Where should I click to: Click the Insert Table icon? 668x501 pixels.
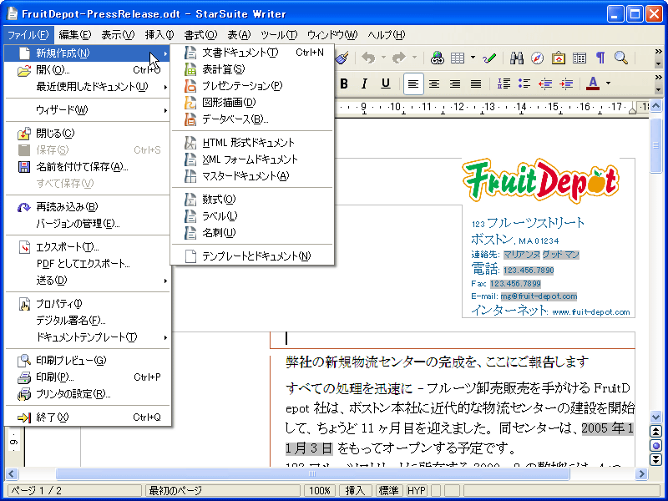point(458,58)
